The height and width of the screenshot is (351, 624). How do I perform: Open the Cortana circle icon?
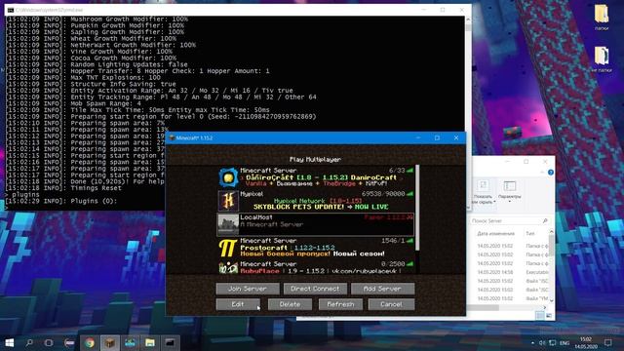pyautogui.click(x=49, y=342)
